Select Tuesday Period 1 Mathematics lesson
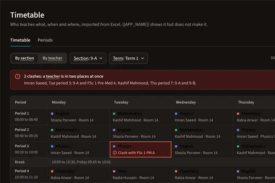 (141, 117)
